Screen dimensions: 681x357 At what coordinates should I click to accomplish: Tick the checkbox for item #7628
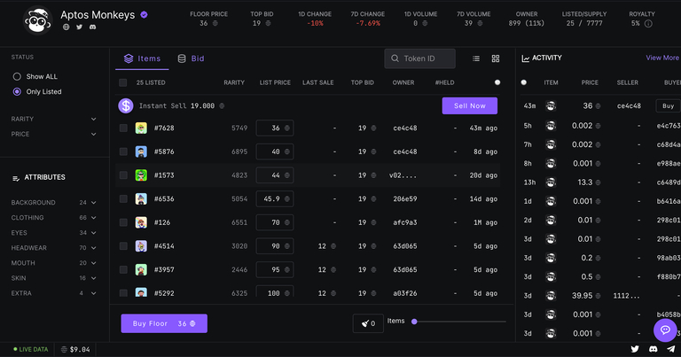coord(123,128)
